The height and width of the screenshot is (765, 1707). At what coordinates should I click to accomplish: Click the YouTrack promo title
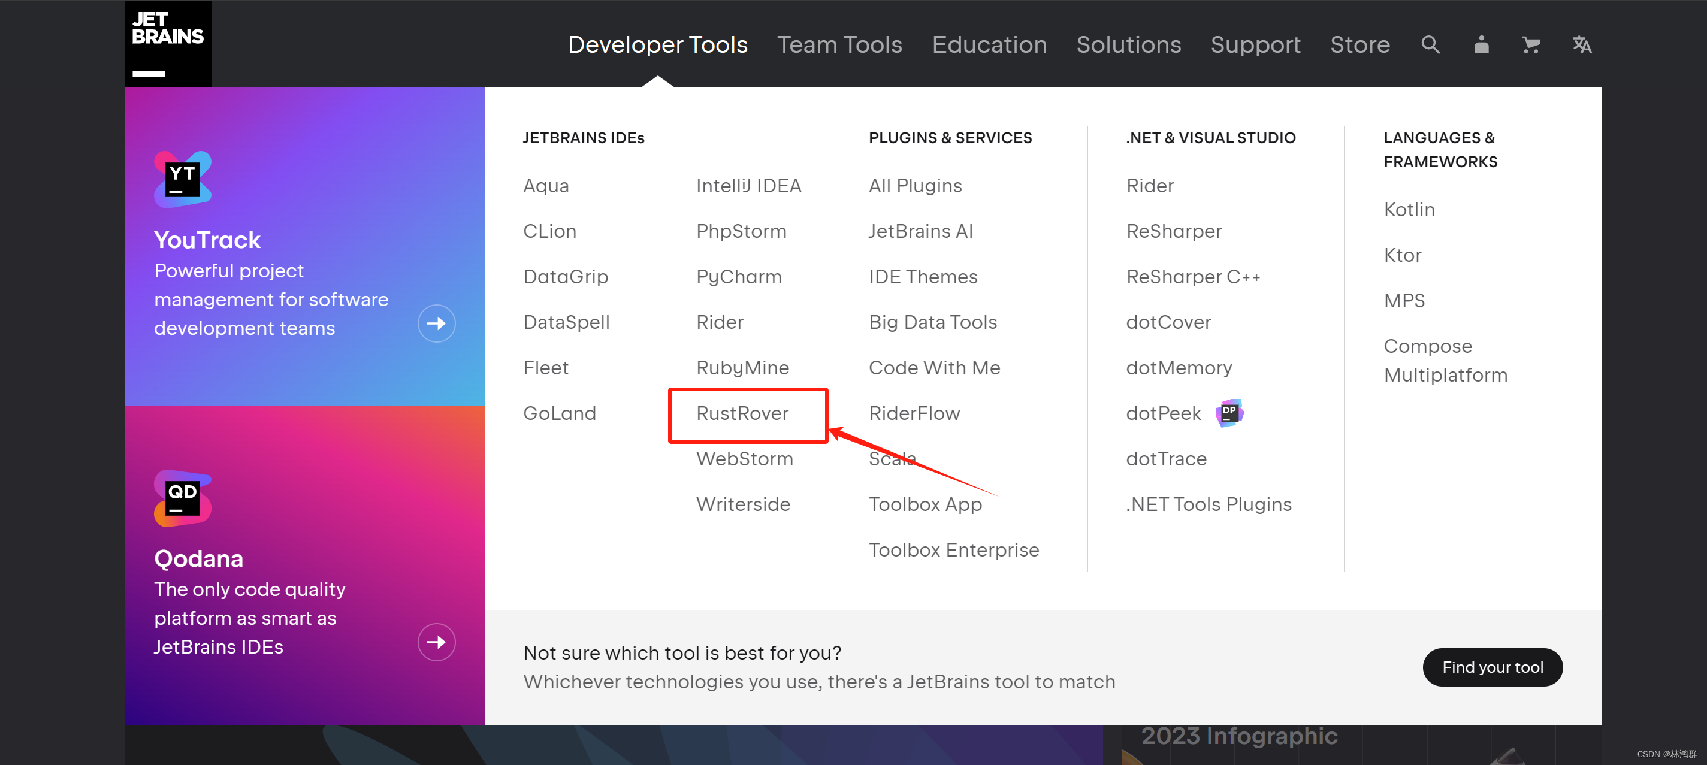click(x=207, y=240)
